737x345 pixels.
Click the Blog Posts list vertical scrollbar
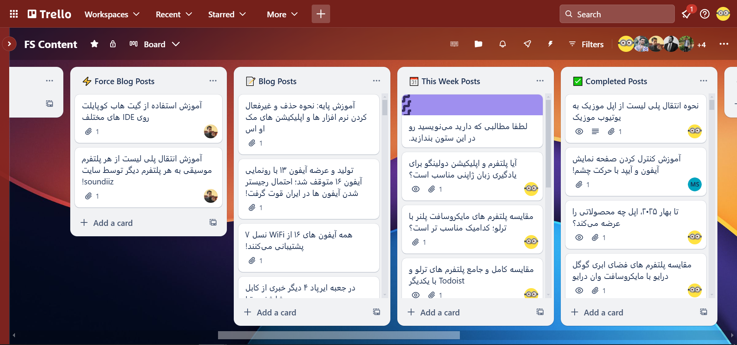pyautogui.click(x=385, y=107)
